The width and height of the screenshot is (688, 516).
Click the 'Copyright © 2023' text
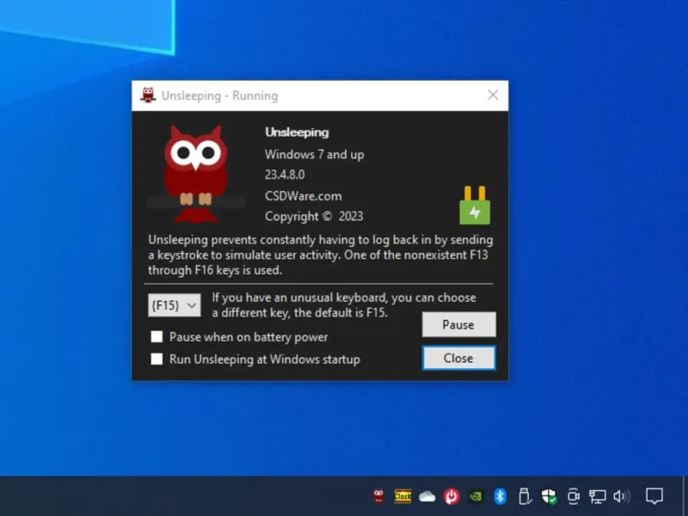[x=314, y=217]
